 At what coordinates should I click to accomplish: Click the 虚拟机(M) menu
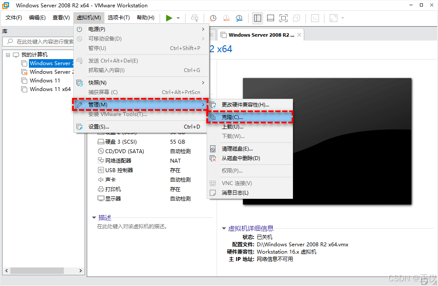(x=89, y=18)
